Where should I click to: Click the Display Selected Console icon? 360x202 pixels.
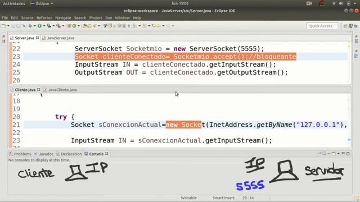(325, 153)
